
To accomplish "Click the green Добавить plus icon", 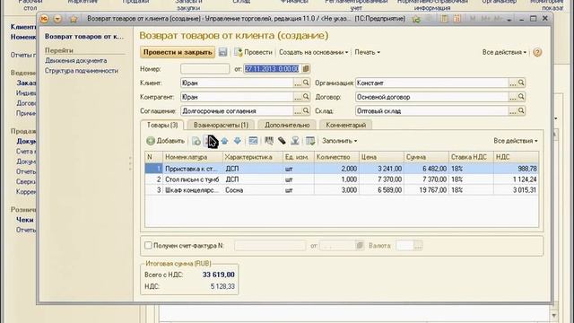I will tap(151, 141).
